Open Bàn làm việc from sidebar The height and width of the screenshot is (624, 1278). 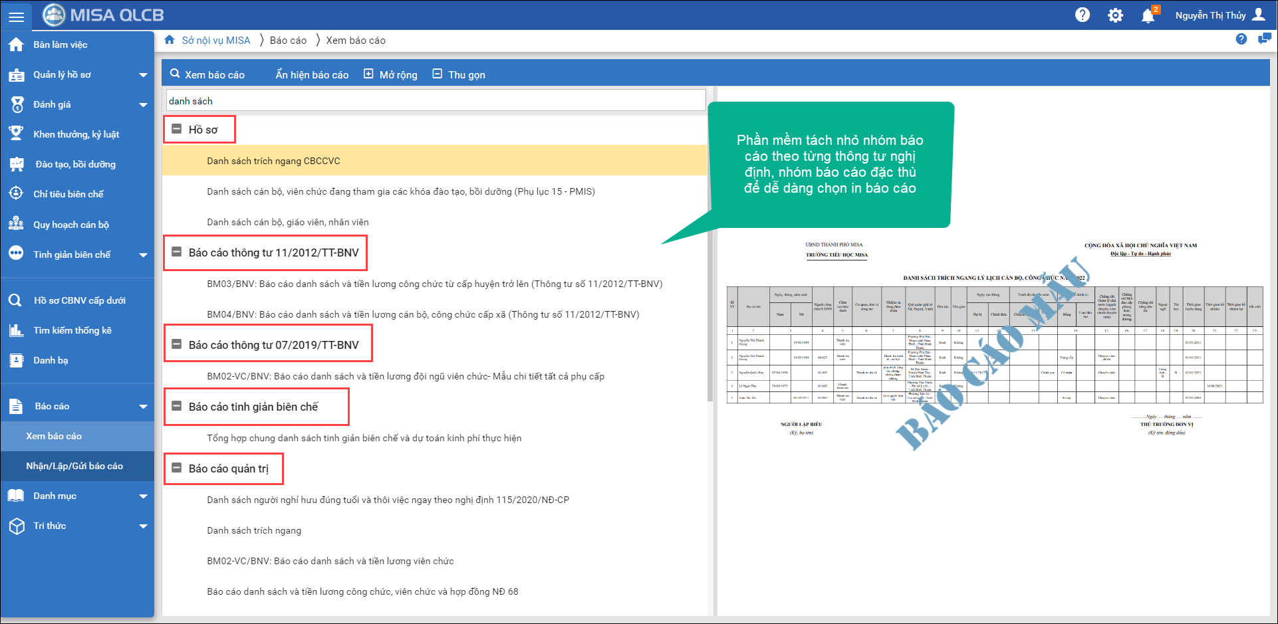(60, 45)
